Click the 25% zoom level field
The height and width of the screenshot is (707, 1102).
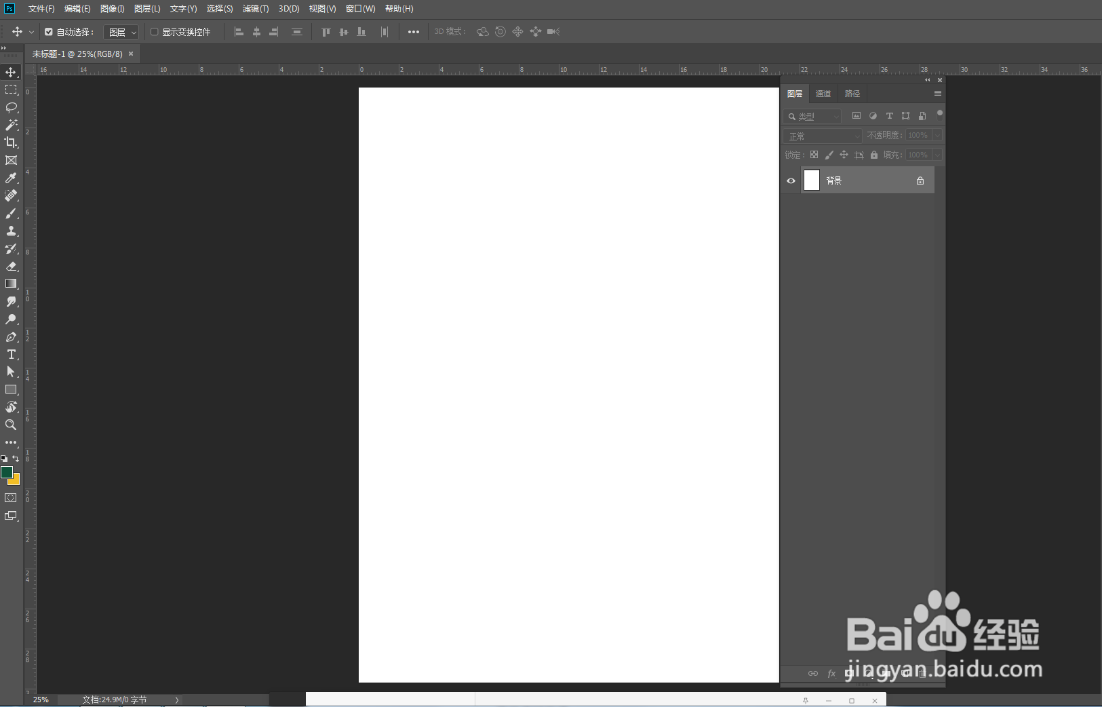[x=41, y=700]
